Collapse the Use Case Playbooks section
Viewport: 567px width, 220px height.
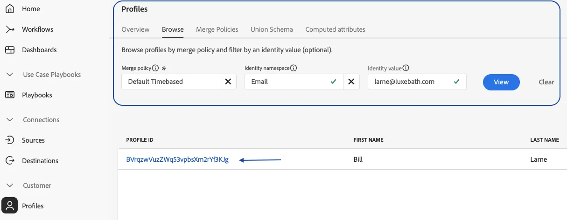tap(10, 75)
